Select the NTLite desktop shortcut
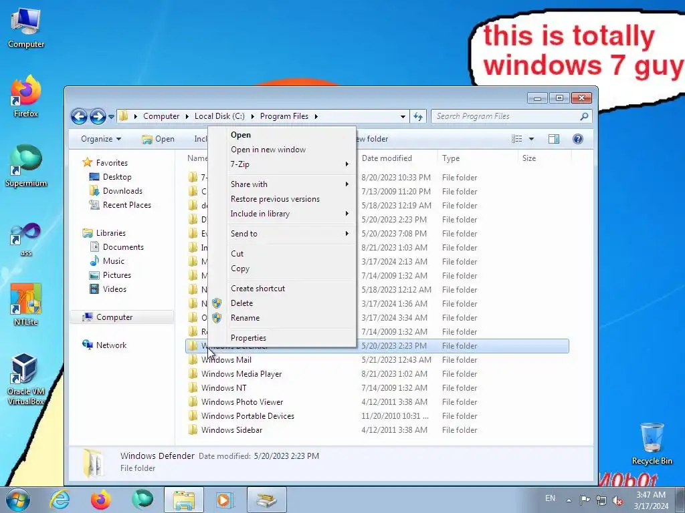Viewport: 685px width, 513px height. click(x=26, y=305)
